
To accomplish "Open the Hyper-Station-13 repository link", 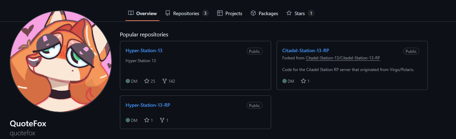I will [x=144, y=50].
